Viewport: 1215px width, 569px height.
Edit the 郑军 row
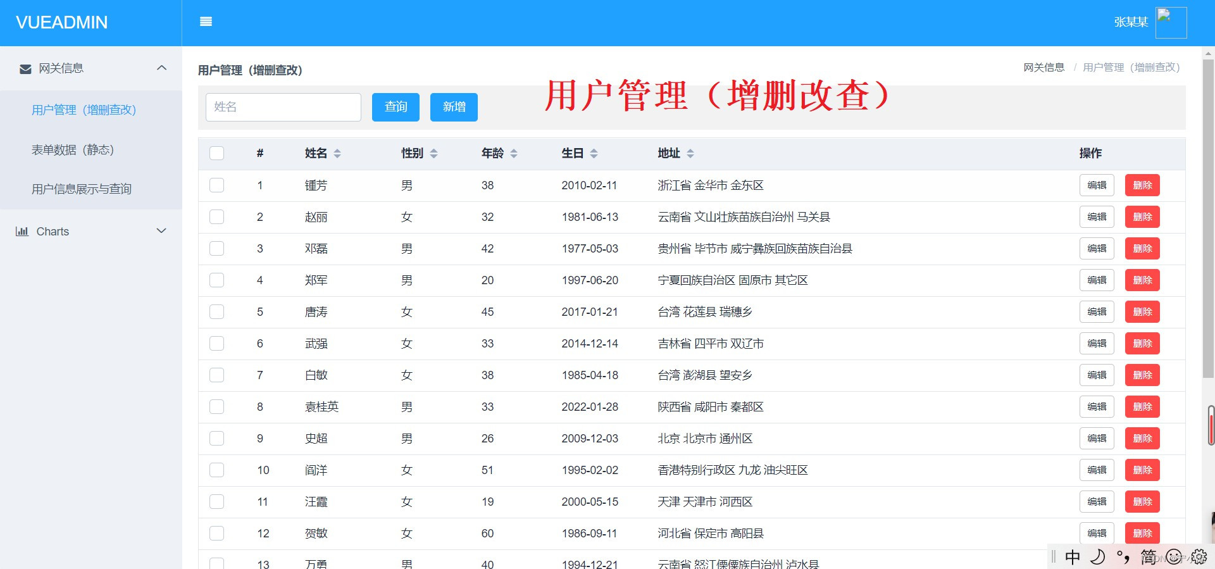(x=1097, y=280)
